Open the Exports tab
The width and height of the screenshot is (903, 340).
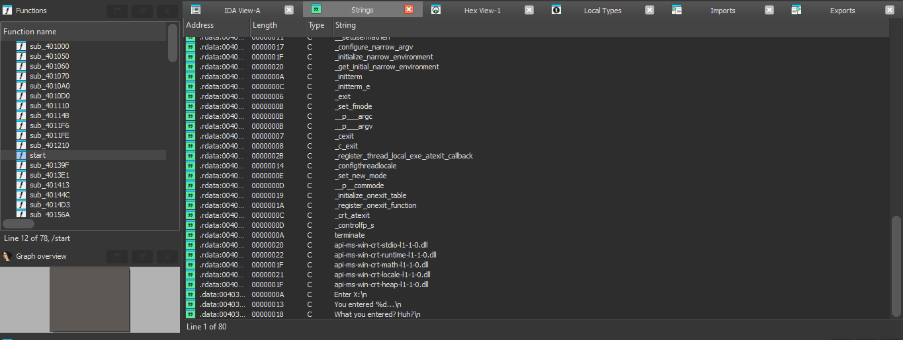(842, 11)
